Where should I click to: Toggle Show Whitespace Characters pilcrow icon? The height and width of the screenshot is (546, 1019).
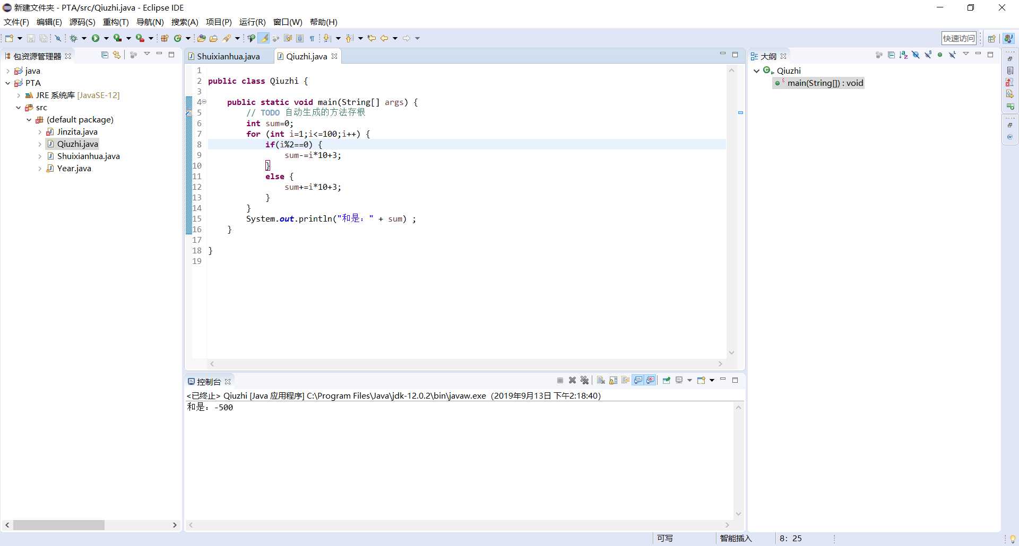pos(312,38)
